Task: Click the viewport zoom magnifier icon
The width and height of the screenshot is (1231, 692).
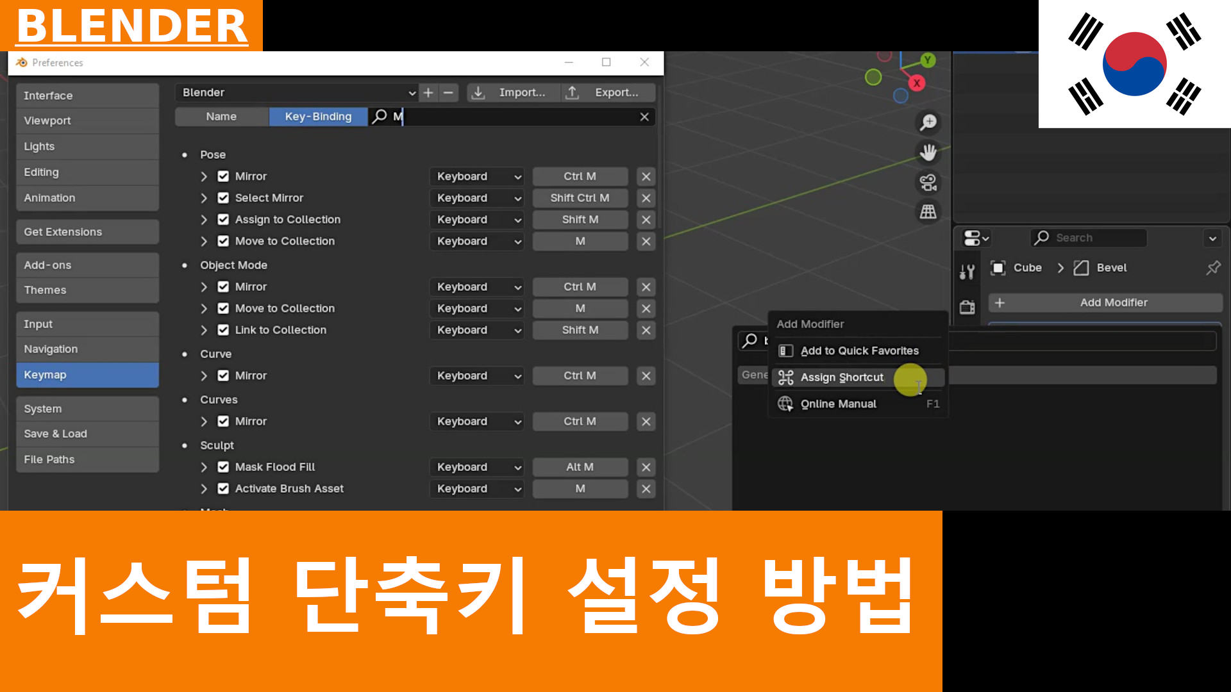Action: click(928, 122)
